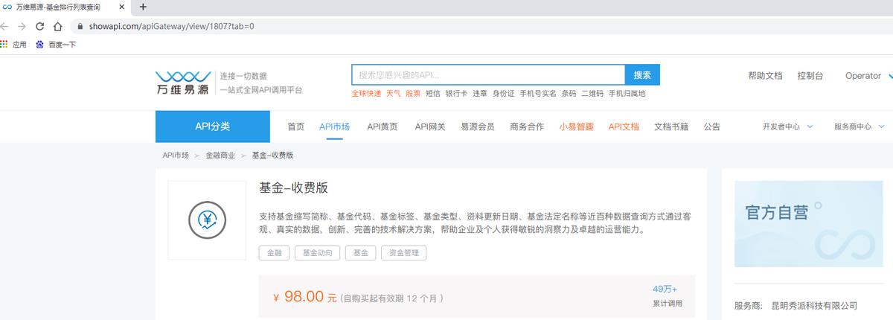
Task: Click the 基金-收费版 breadcrumb
Action: click(272, 156)
